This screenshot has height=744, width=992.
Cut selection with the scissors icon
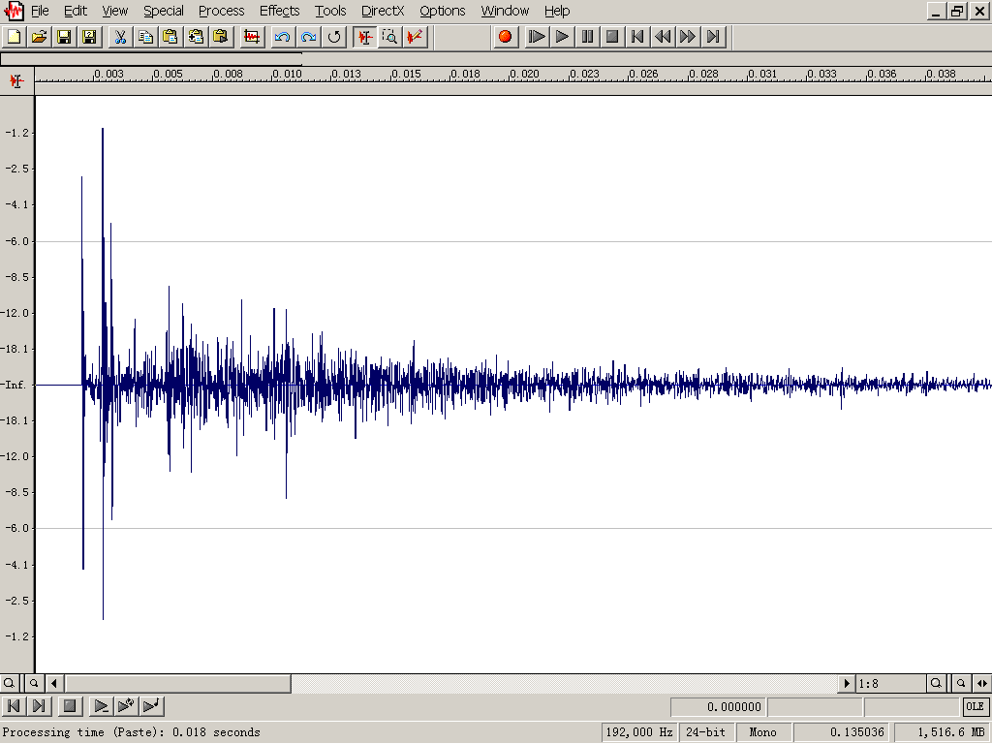[120, 37]
